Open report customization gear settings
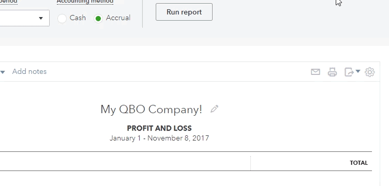This screenshot has width=389, height=186. tap(370, 72)
